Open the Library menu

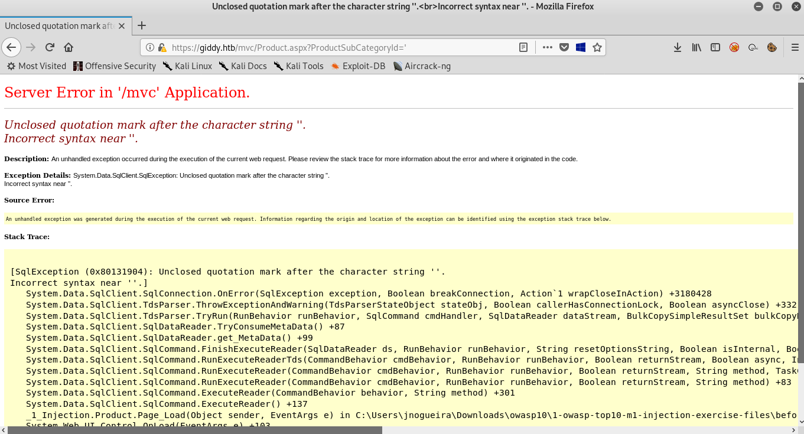[x=696, y=47]
